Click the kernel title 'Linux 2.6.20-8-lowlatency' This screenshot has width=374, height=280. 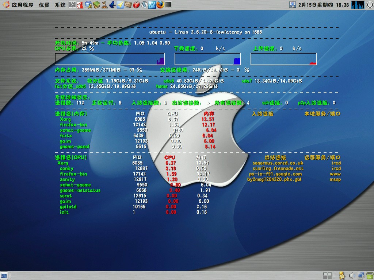pos(208,32)
